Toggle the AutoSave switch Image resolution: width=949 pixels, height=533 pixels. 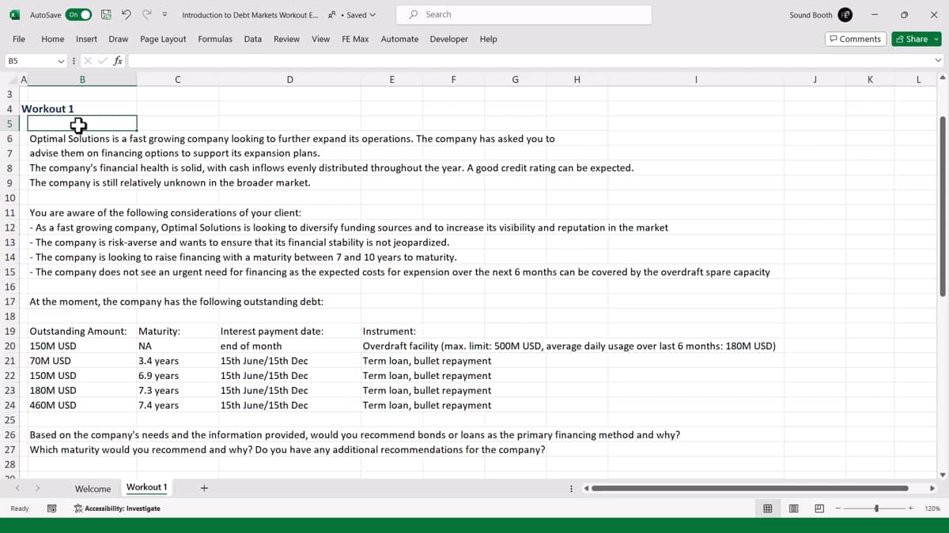point(78,15)
